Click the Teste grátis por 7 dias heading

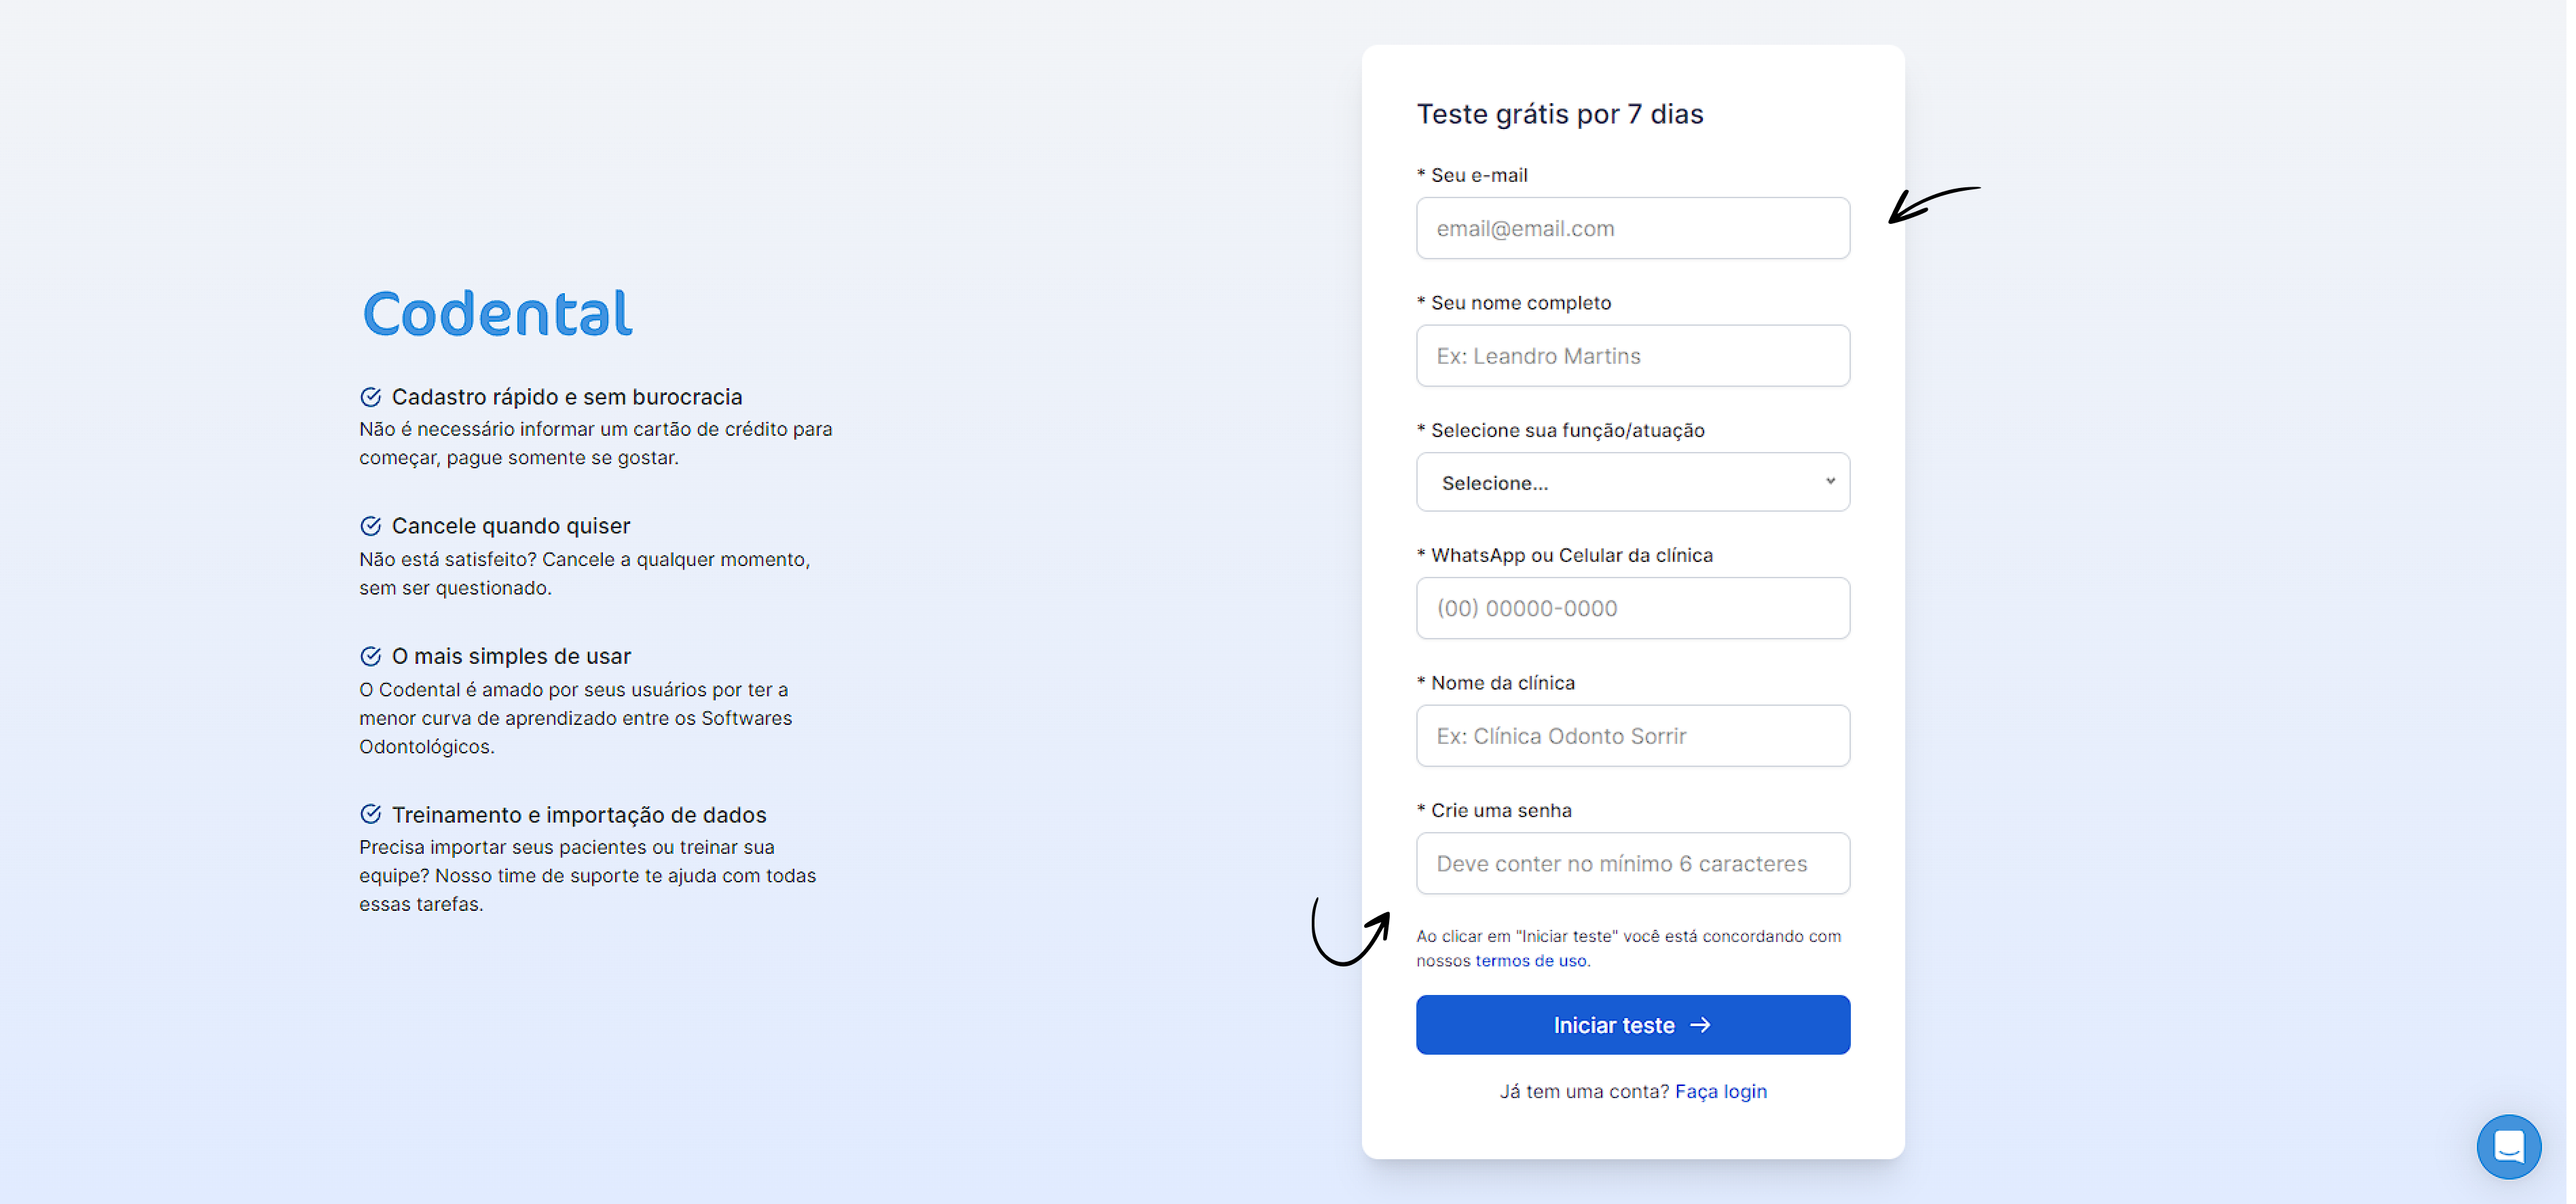[1559, 114]
